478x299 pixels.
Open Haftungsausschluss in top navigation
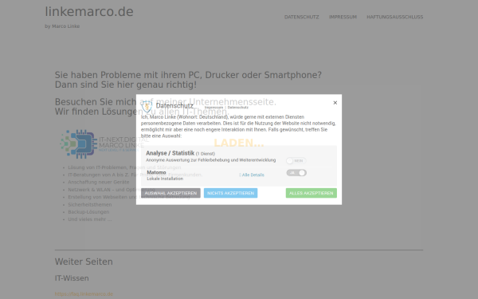tap(395, 17)
